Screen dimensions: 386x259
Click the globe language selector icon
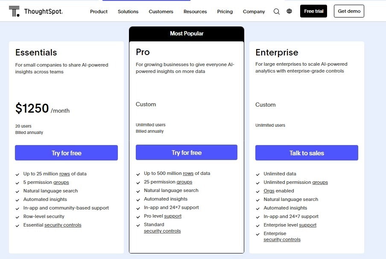tap(289, 11)
